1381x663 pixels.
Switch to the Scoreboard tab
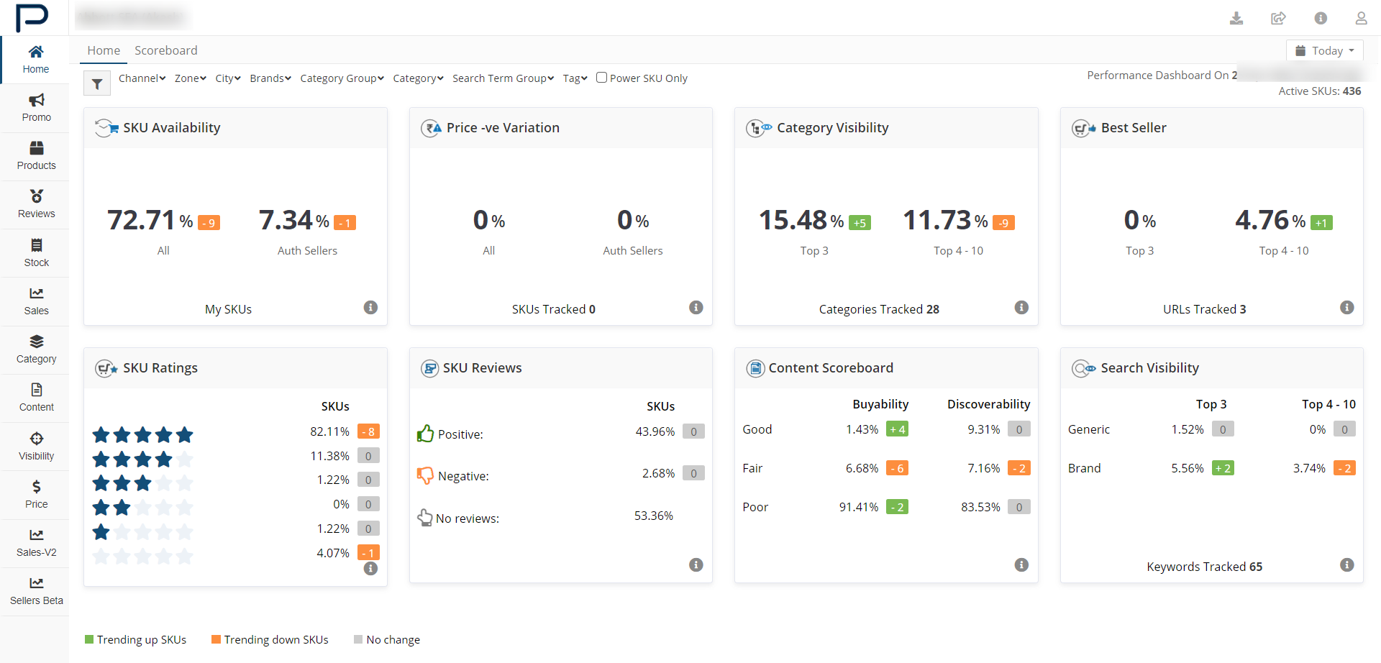[165, 50]
